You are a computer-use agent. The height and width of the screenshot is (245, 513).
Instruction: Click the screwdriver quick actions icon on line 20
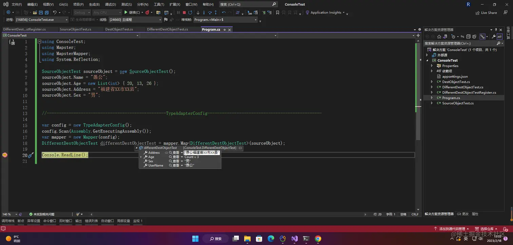click(31, 155)
